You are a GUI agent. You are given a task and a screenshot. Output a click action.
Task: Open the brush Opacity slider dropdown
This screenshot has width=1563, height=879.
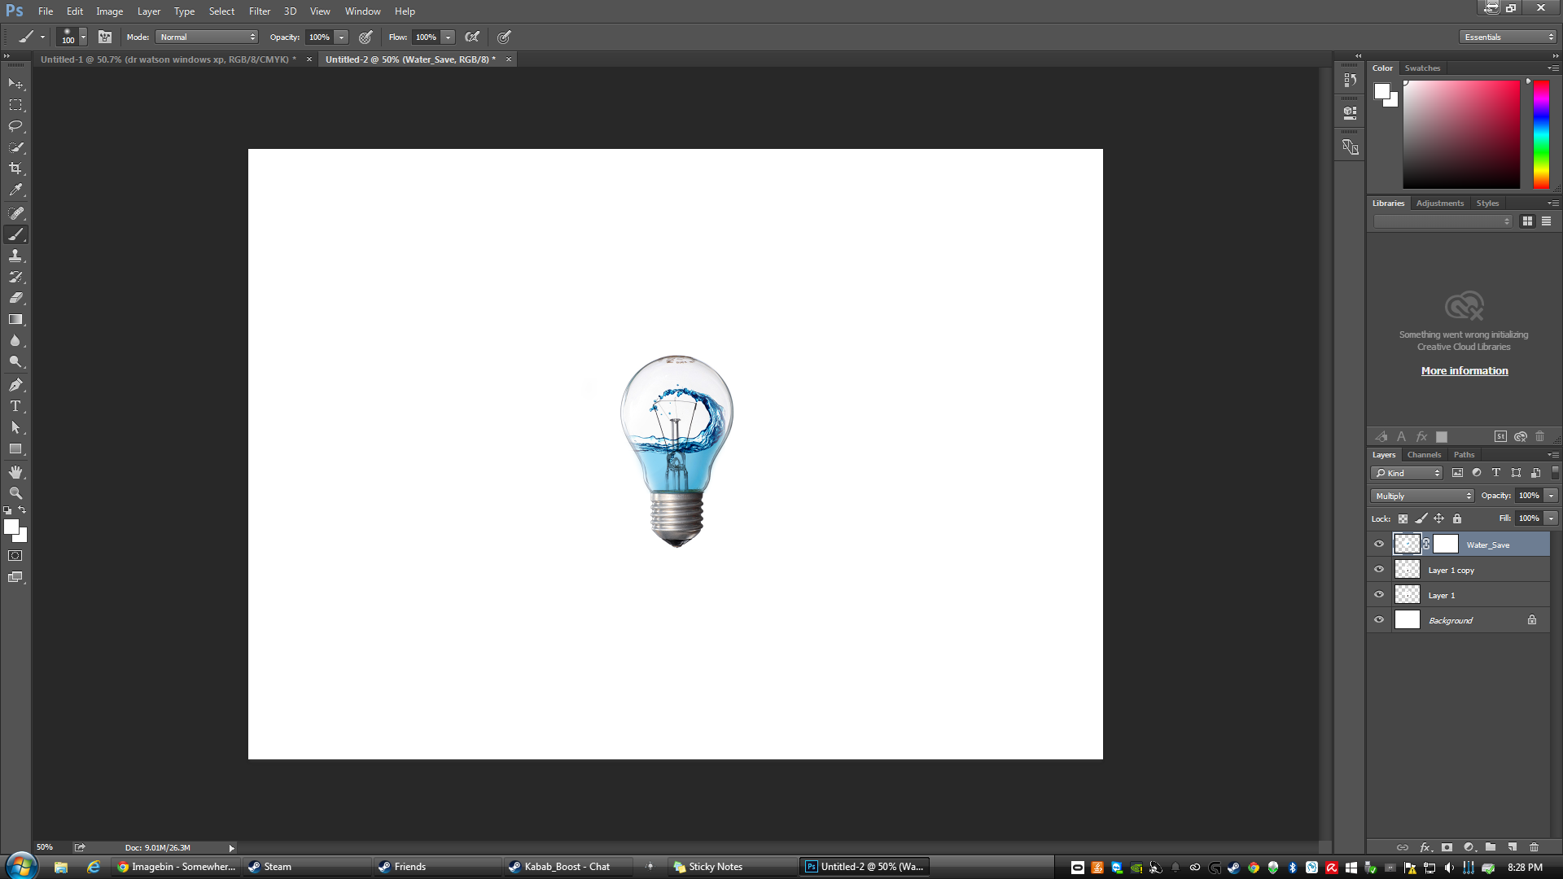pyautogui.click(x=342, y=37)
